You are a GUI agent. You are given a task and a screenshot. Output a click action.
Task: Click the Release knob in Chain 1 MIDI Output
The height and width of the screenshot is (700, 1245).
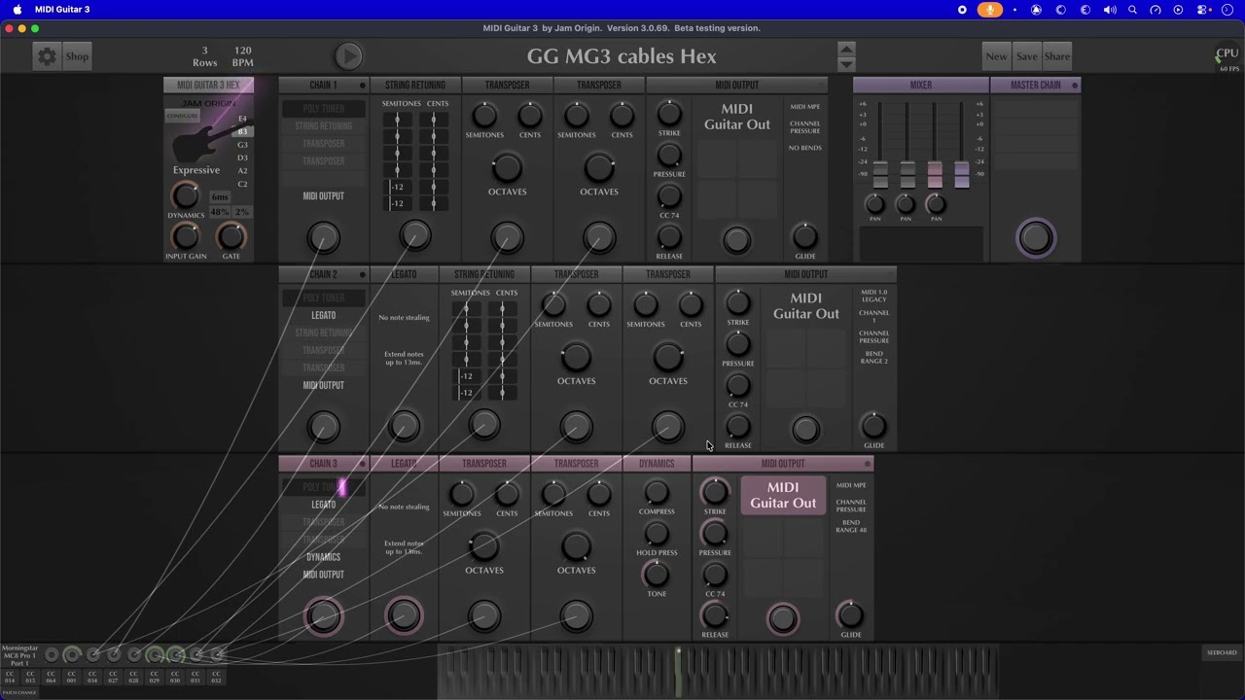point(669,237)
